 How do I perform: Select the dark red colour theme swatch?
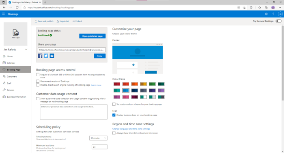117,84
